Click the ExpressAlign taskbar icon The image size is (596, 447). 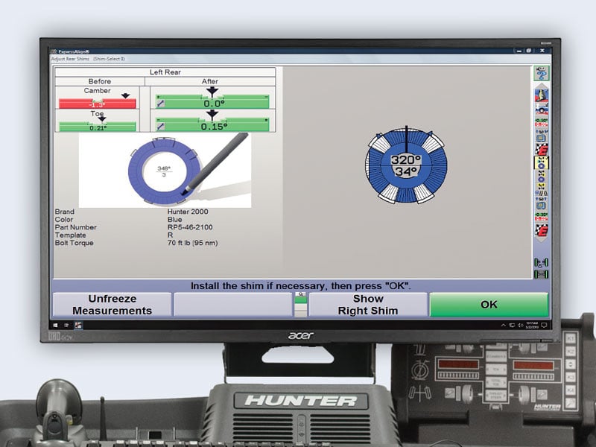pyautogui.click(x=78, y=326)
